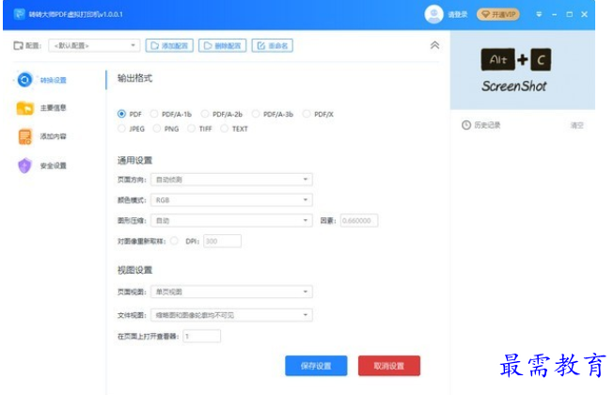The width and height of the screenshot is (614, 395).
Task: Open the 主要信息 sidebar section
Action: (41, 107)
